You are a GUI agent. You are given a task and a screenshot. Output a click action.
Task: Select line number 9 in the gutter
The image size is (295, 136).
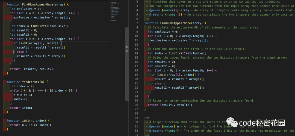pos(137,32)
